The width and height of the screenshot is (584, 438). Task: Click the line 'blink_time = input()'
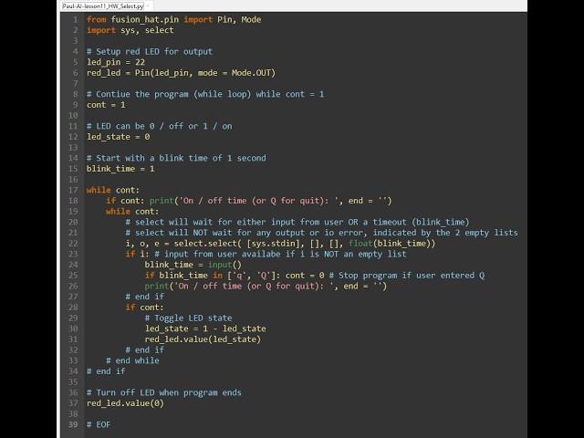tap(193, 265)
